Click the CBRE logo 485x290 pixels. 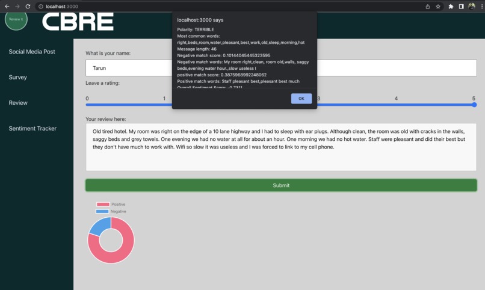coord(78,22)
